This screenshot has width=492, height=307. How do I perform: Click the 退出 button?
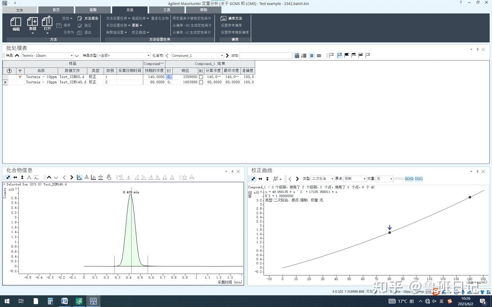pos(87,32)
